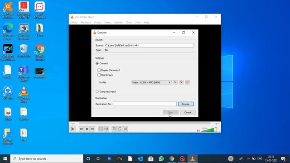The width and height of the screenshot is (290, 163).
Task: Open VLC Help menu
Action: 146,22
